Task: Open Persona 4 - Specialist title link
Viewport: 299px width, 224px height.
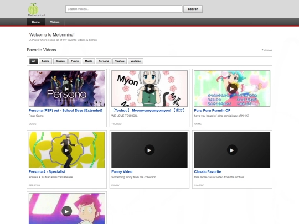Action: click(x=47, y=172)
